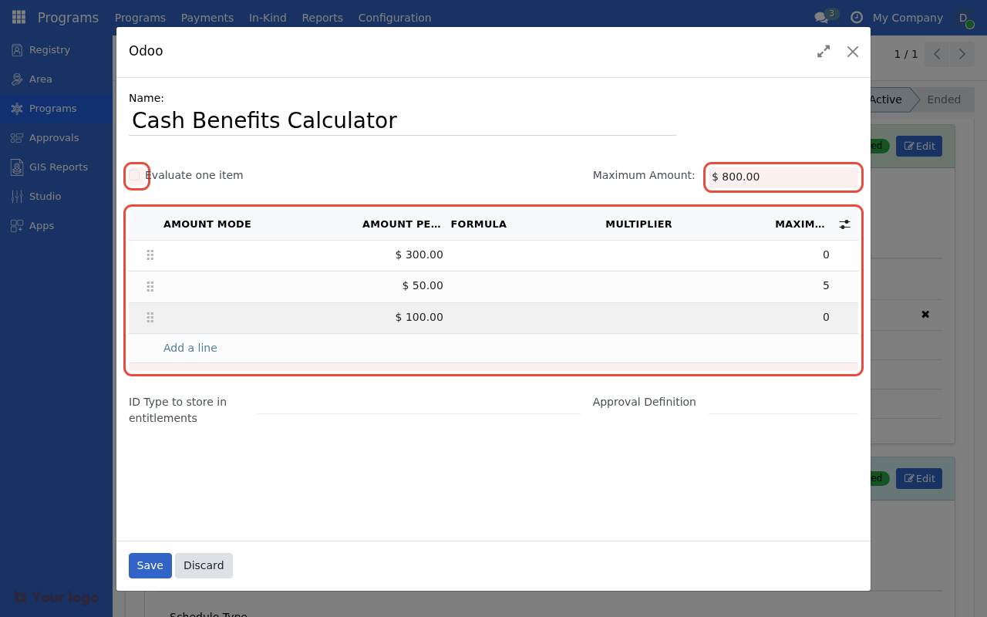This screenshot has height=617, width=987.
Task: Open the In-Kind menu
Action: [x=268, y=17]
